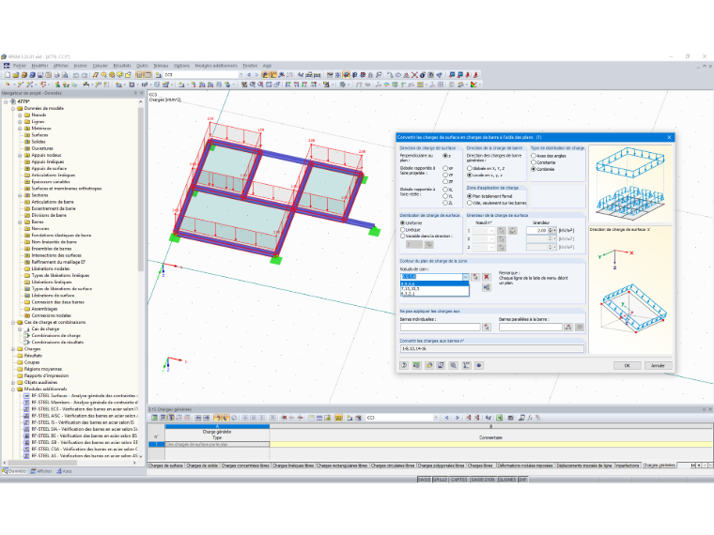
Task: Click the New file toolbar icon
Action: click(x=8, y=75)
